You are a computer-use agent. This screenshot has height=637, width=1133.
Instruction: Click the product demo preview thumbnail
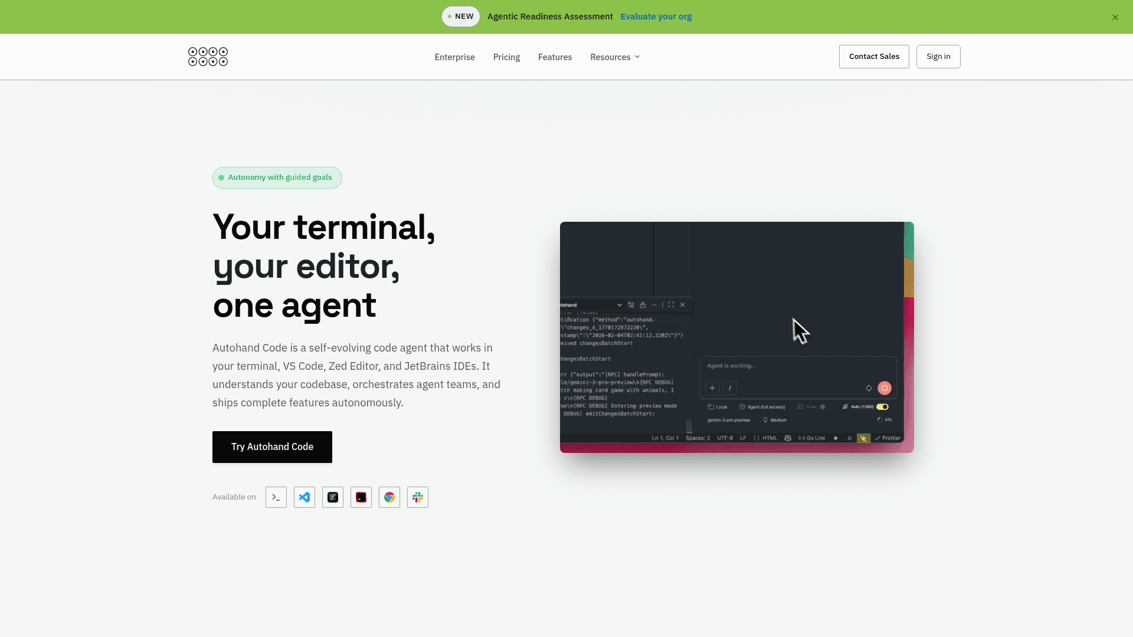(736, 337)
